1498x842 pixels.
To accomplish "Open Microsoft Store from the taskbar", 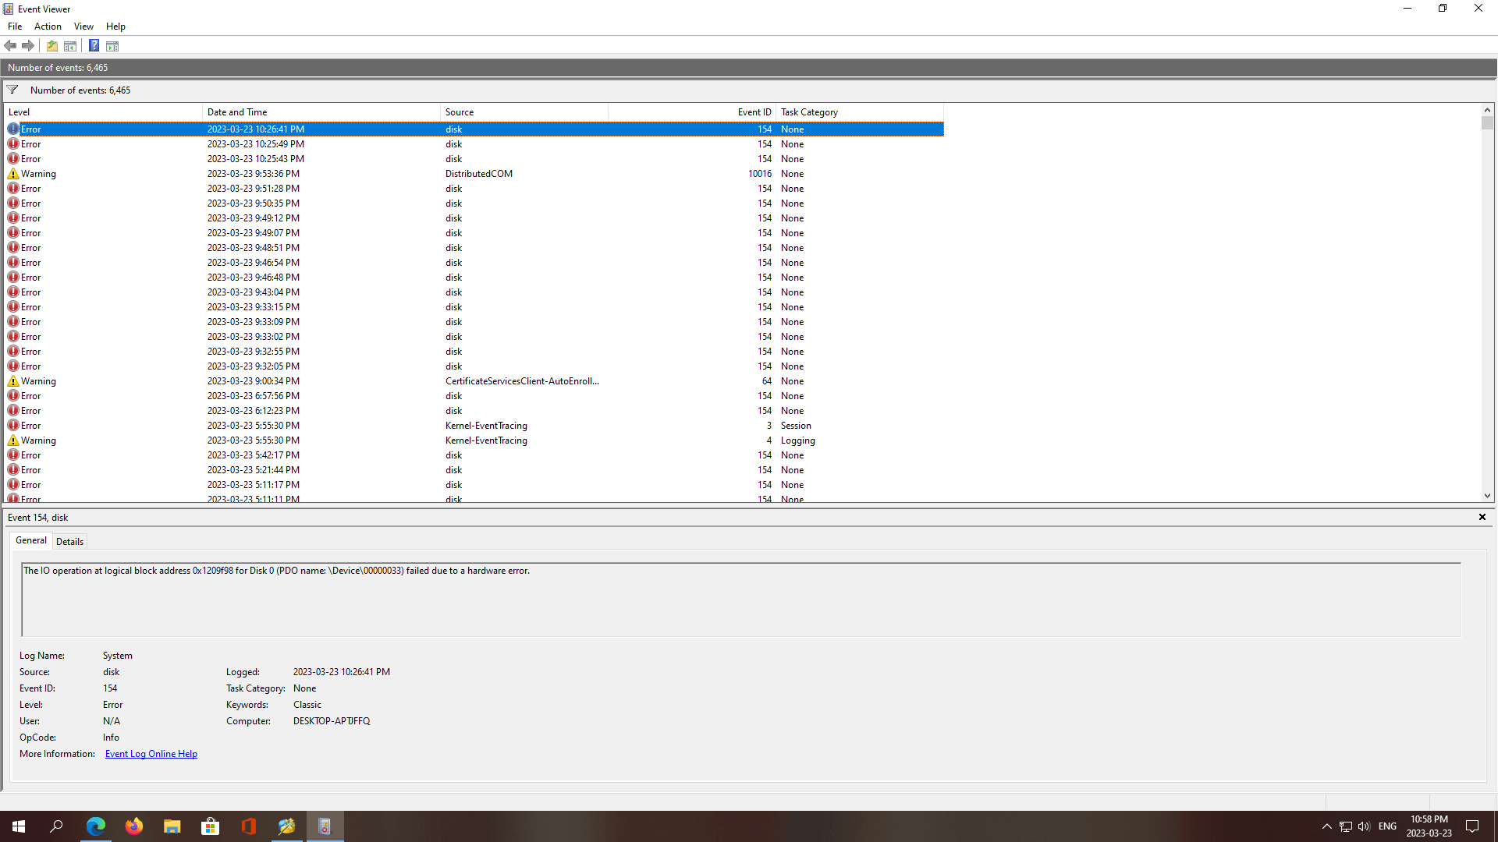I will coord(211,826).
